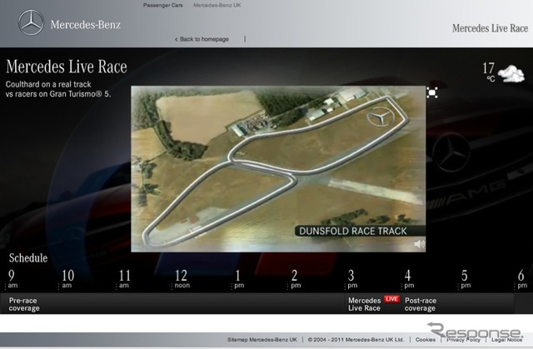
Task: Select the 9 am schedule marker
Action: (x=12, y=279)
